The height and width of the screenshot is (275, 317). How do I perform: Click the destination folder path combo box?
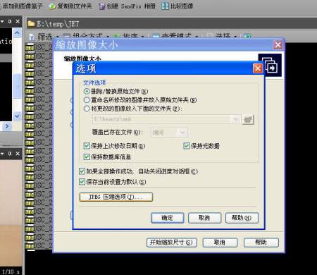tap(167, 119)
